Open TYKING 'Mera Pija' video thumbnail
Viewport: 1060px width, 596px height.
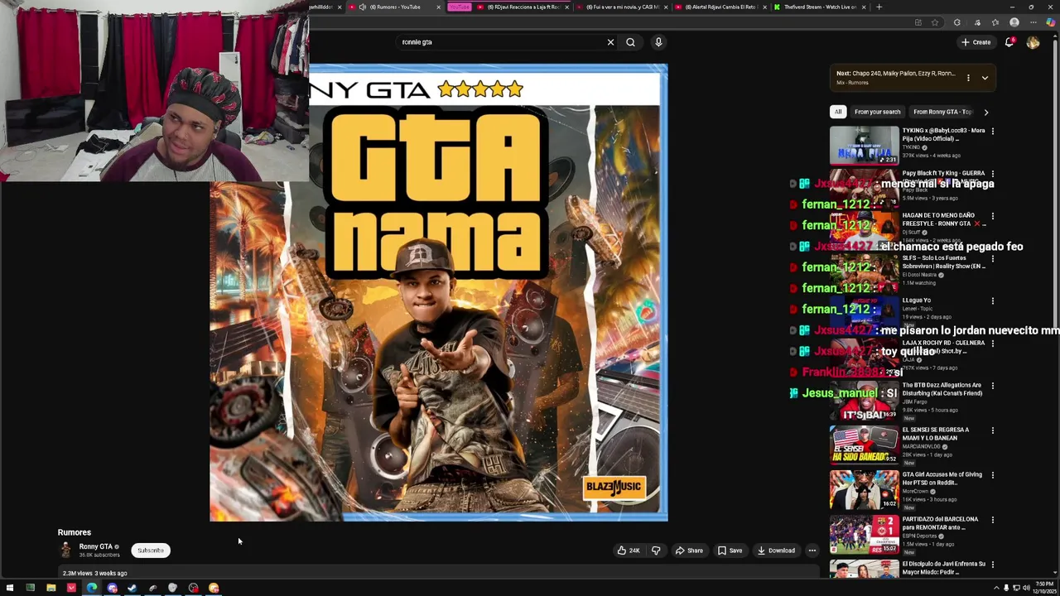[x=864, y=146]
